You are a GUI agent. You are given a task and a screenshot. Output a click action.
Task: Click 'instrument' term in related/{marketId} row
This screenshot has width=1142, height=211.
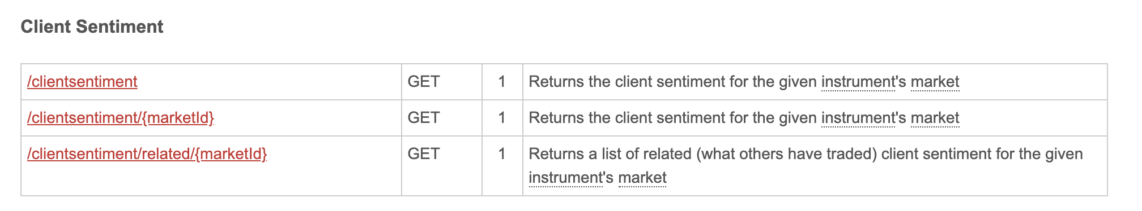click(565, 178)
